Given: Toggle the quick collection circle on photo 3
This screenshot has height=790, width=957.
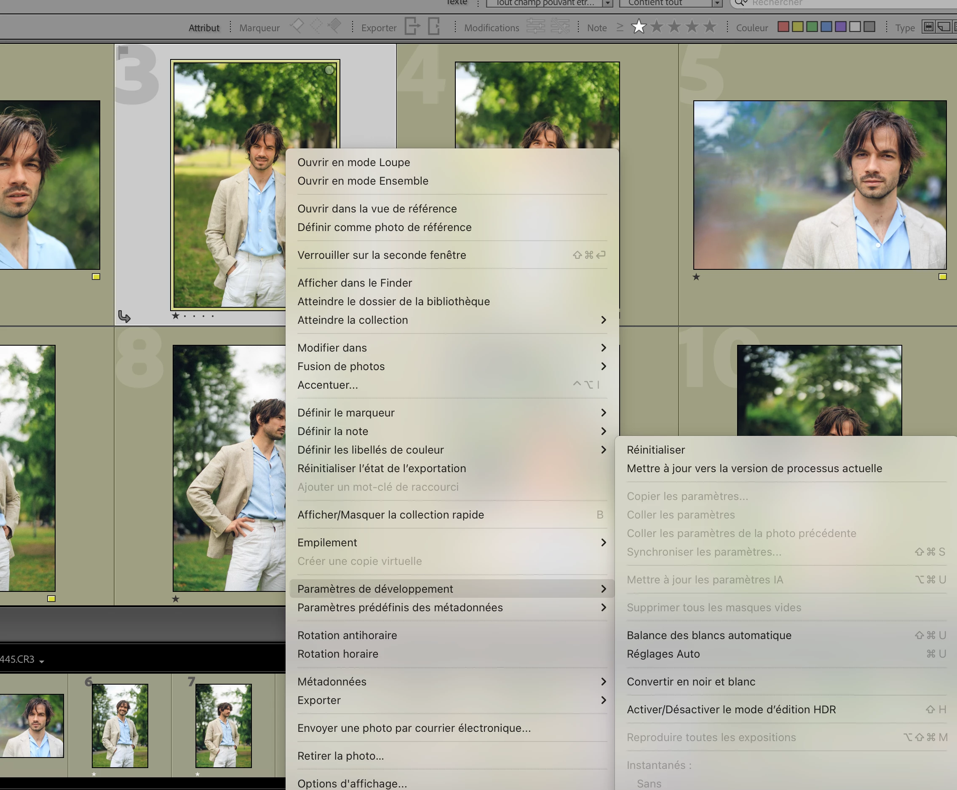Looking at the screenshot, I should (x=330, y=70).
